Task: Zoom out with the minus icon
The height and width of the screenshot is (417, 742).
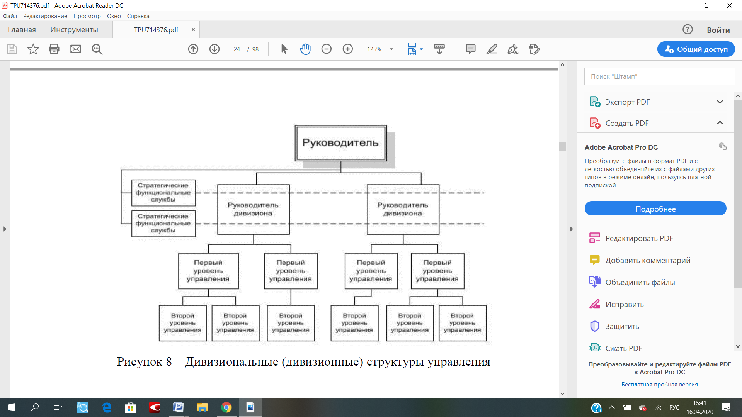Action: tap(327, 49)
